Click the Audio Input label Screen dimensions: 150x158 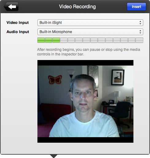point(18,32)
